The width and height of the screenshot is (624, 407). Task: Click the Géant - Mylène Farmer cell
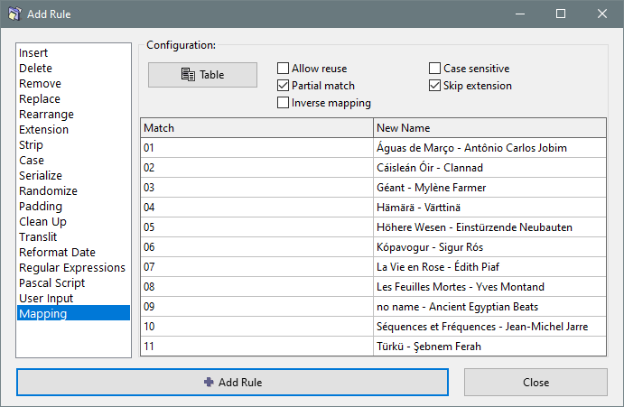pyautogui.click(x=489, y=188)
